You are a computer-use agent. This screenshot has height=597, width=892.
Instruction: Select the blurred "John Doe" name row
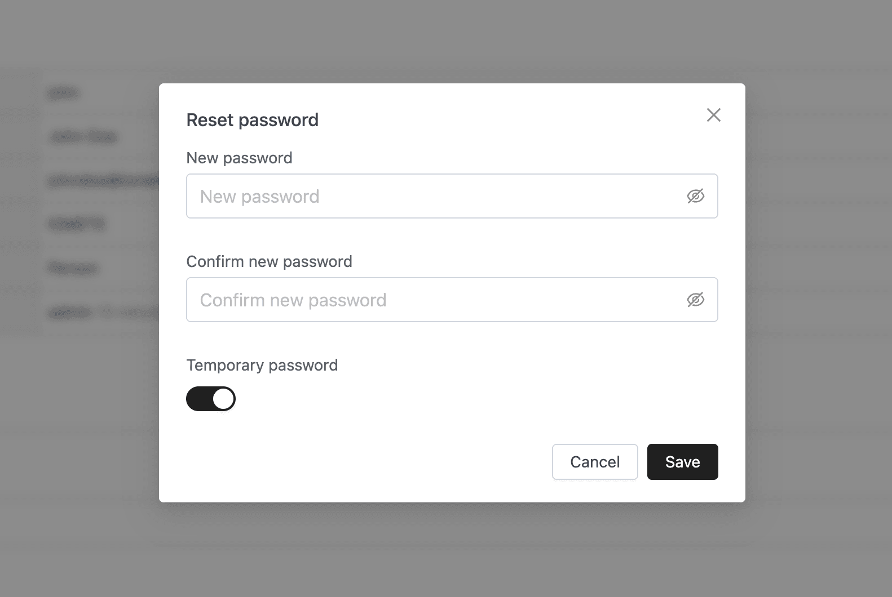(x=83, y=136)
